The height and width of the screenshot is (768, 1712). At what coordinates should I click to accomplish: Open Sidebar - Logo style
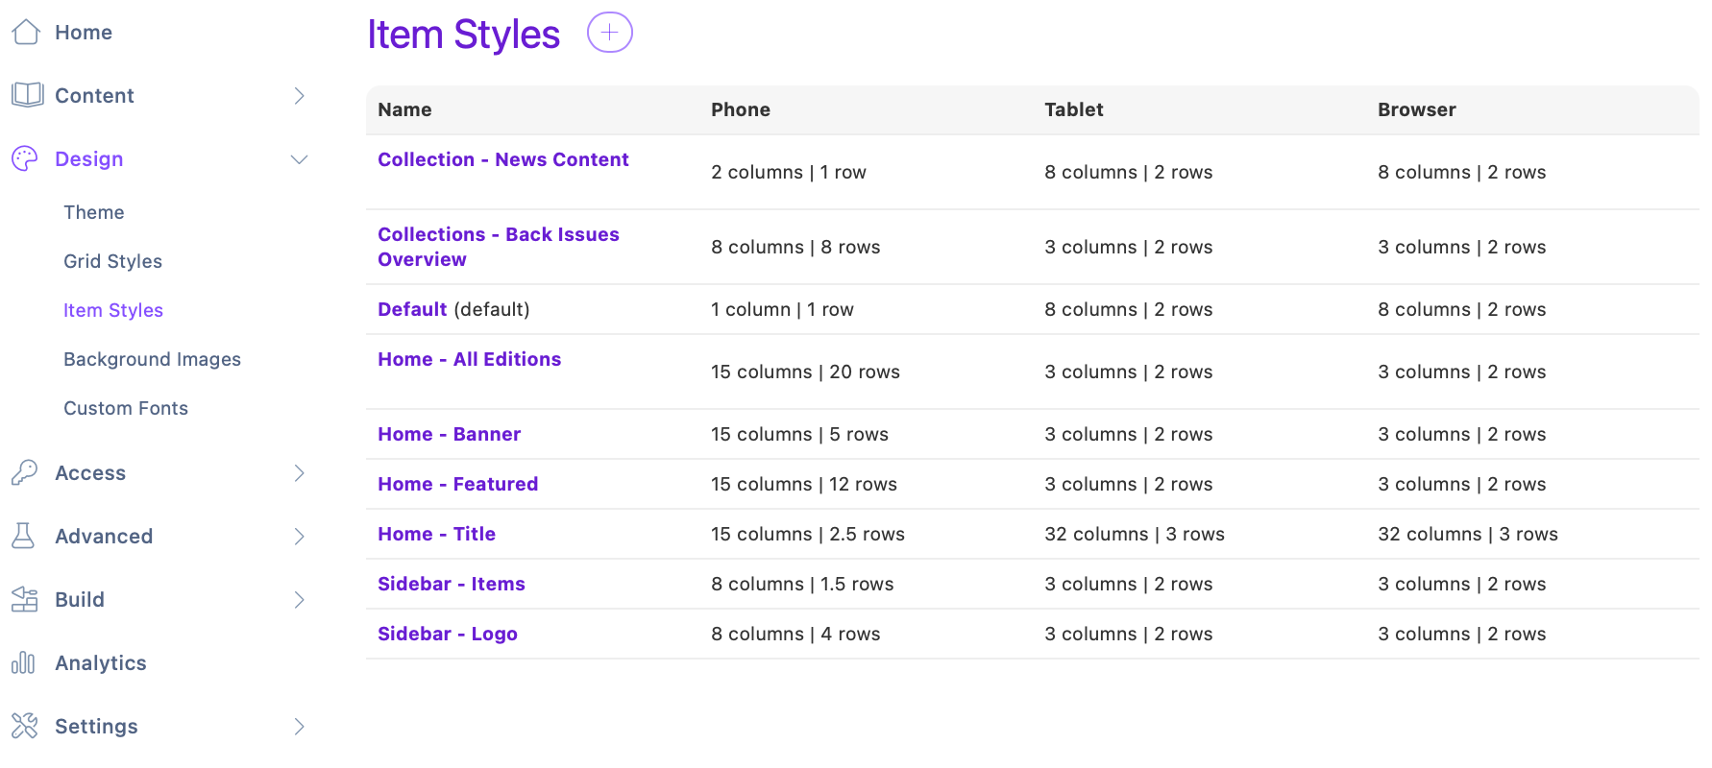tap(448, 634)
